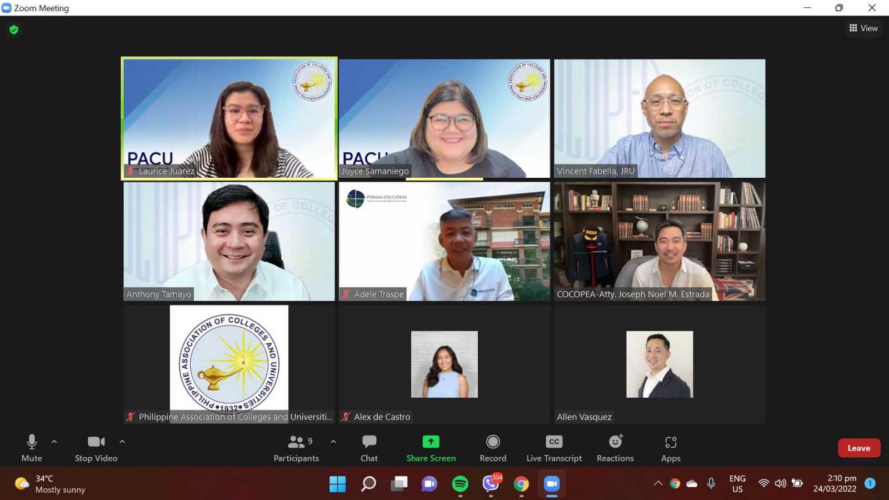Enable Live Transcript captions
This screenshot has width=889, height=500.
click(x=554, y=448)
